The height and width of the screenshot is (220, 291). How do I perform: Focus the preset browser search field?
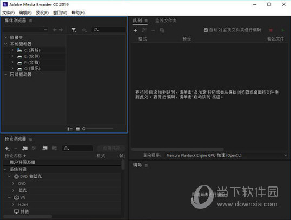click(77, 149)
